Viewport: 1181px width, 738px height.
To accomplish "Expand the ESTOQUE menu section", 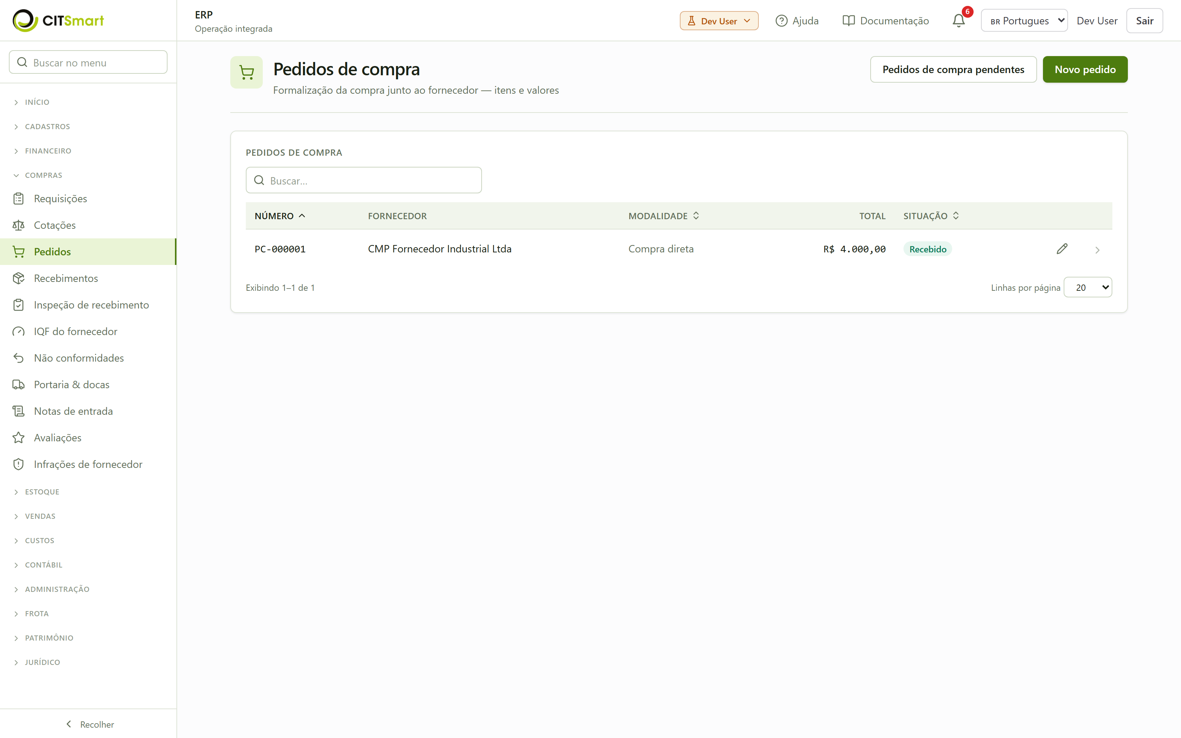I will (37, 492).
